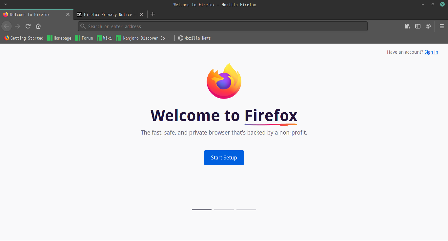The width and height of the screenshot is (448, 241).
Task: Open Manjaro Discover Software bookmark
Action: point(143,38)
